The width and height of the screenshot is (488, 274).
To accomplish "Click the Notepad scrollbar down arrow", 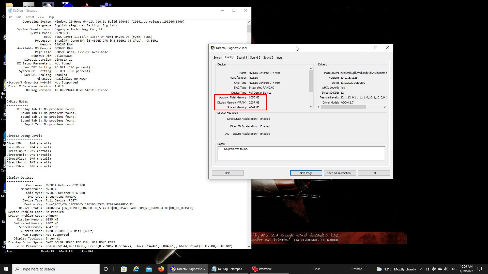I will [249, 246].
